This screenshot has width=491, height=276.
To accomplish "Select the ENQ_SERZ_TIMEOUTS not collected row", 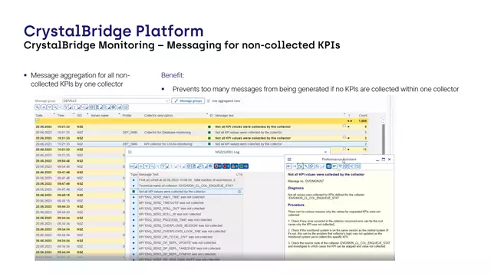I will click(x=186, y=202).
